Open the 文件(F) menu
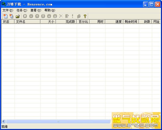The height and width of the screenshot is (130, 162). [x=8, y=10]
